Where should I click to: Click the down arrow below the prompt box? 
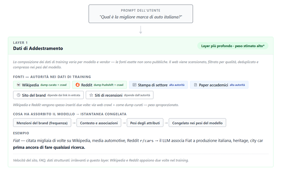(x=140, y=30)
